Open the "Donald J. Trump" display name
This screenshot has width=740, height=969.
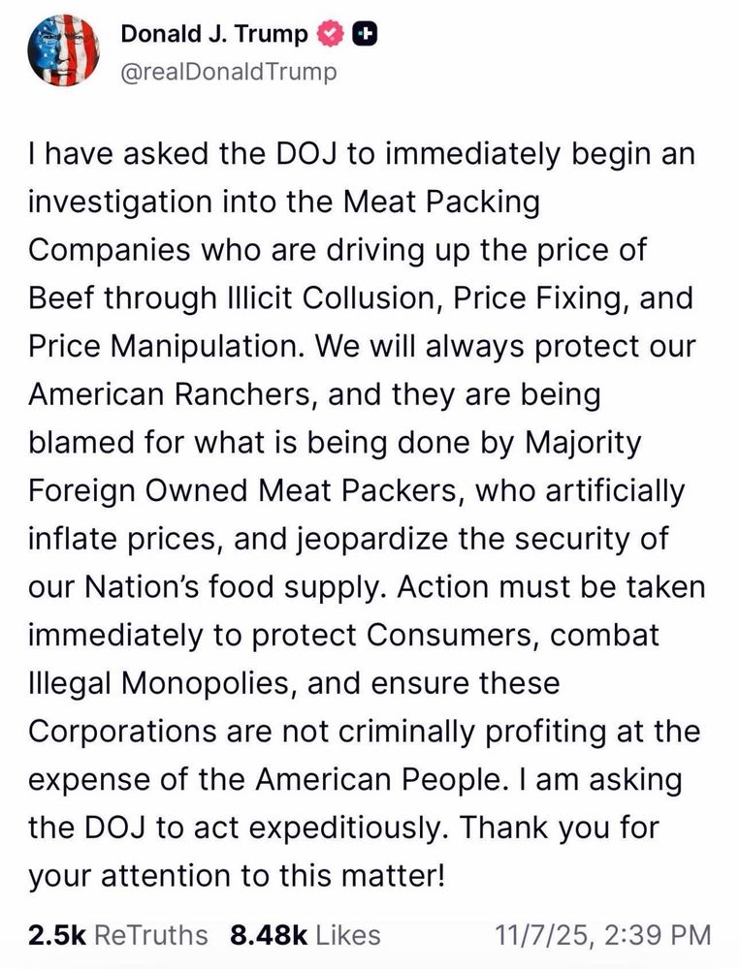214,35
